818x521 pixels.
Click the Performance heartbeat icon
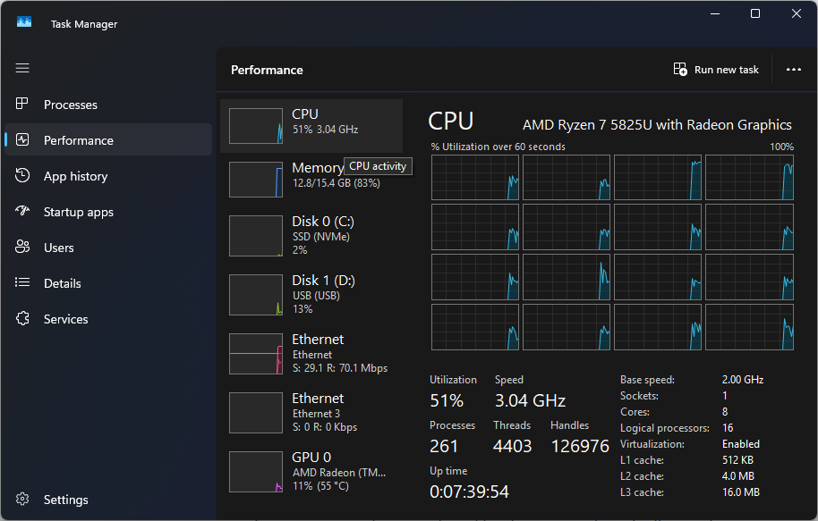(x=23, y=140)
